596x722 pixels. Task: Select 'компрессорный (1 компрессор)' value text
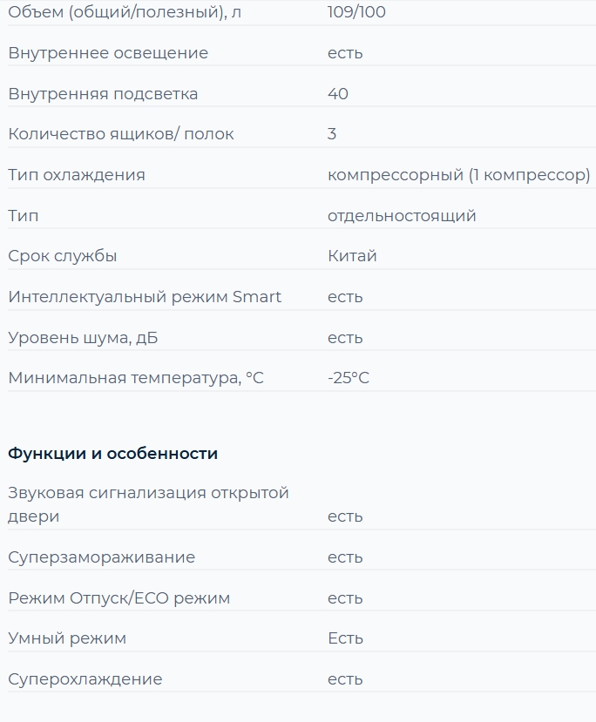pos(458,175)
